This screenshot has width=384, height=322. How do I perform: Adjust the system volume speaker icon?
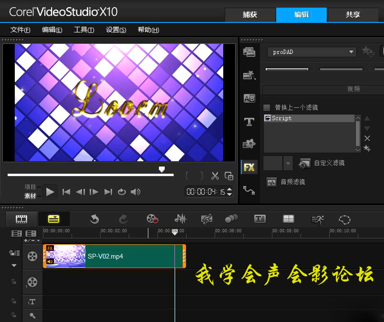135,192
